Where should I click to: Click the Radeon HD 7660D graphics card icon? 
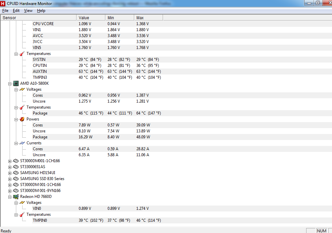pyautogui.click(x=16, y=197)
